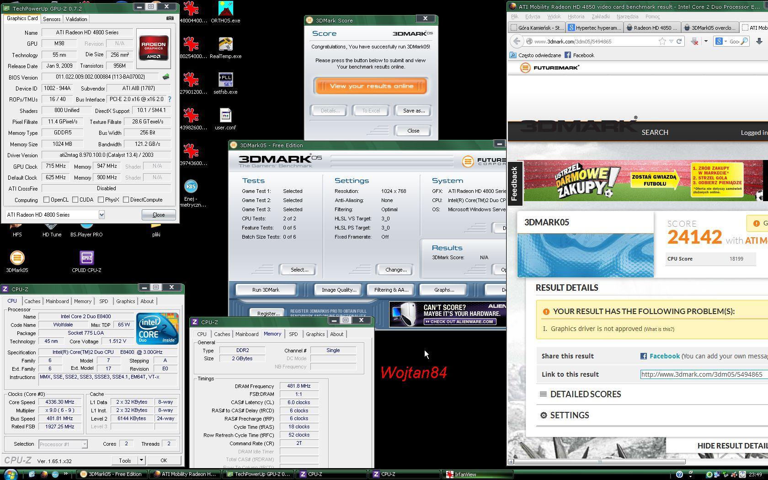
Task: Click the search magnifier icon in browser
Action: (x=744, y=41)
